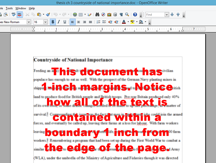Viewport: 216px width, 163px height.
Task: Open the Navigator compass icon
Action: [103, 14]
